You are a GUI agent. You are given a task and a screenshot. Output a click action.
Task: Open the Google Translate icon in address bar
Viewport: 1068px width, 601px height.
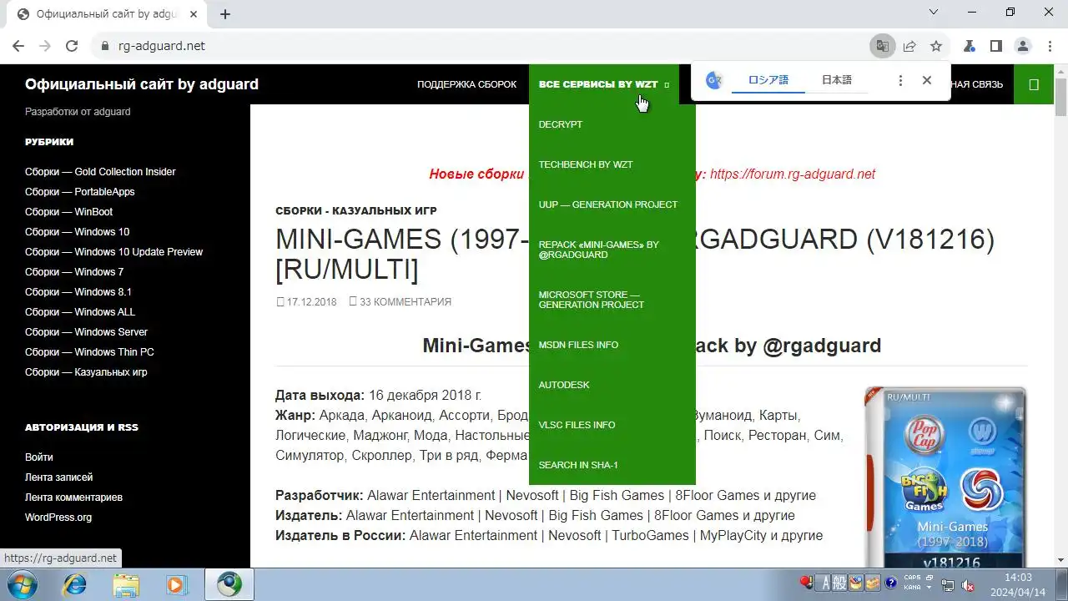(882, 46)
